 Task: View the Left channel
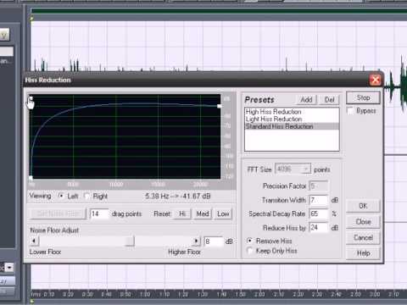pyautogui.click(x=60, y=196)
